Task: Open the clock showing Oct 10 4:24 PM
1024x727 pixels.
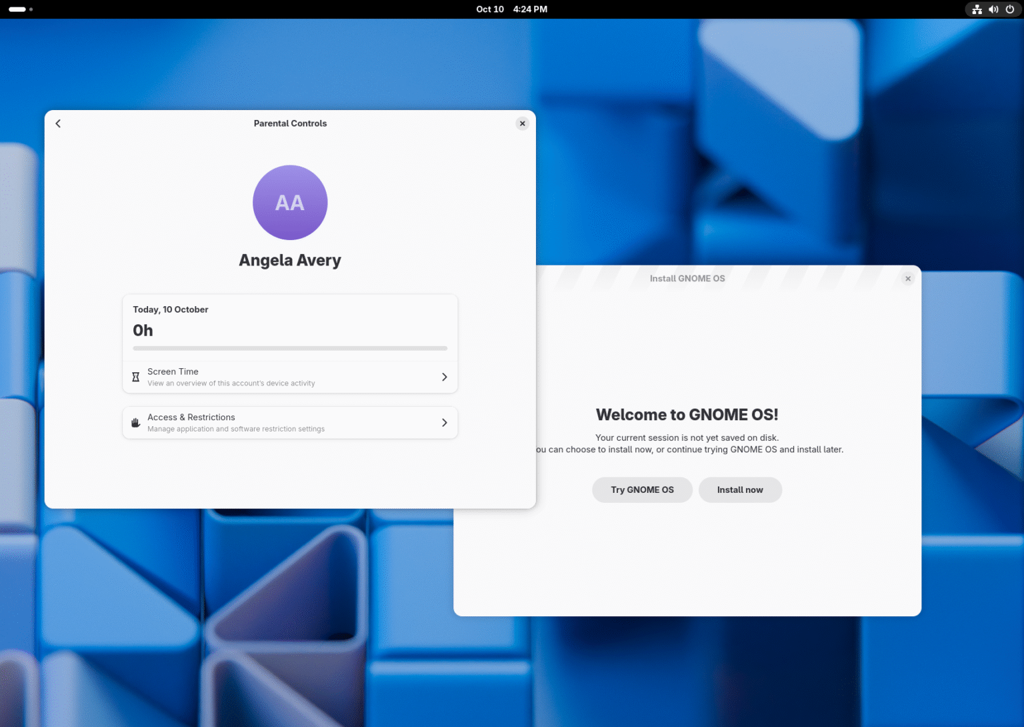Action: coord(511,9)
